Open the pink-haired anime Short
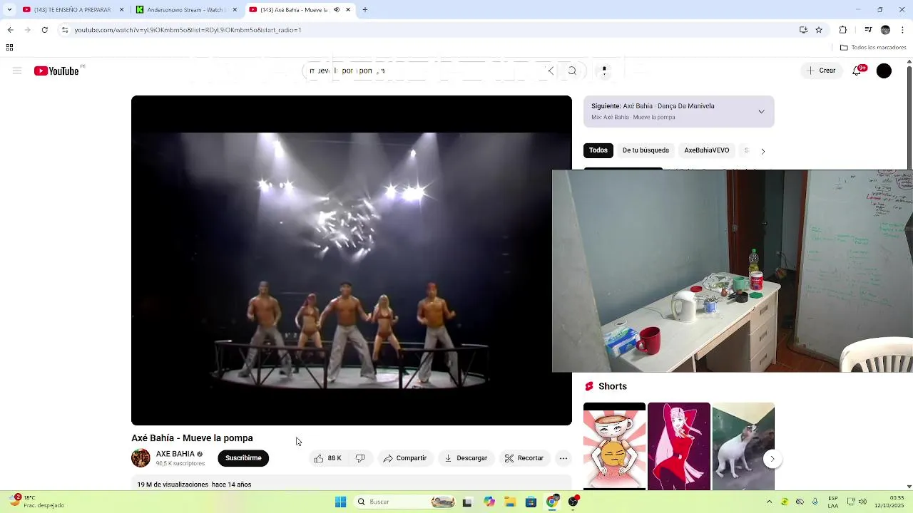The image size is (913, 513). tap(679, 446)
